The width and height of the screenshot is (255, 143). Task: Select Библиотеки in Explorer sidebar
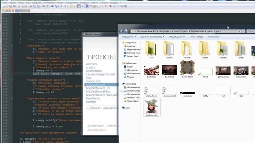[x=129, y=63]
